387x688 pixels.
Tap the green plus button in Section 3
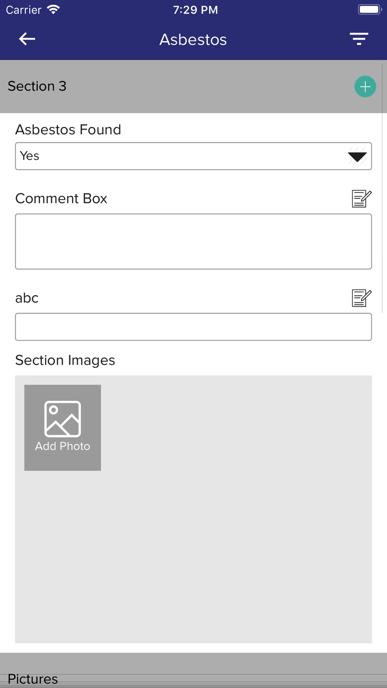pyautogui.click(x=365, y=87)
